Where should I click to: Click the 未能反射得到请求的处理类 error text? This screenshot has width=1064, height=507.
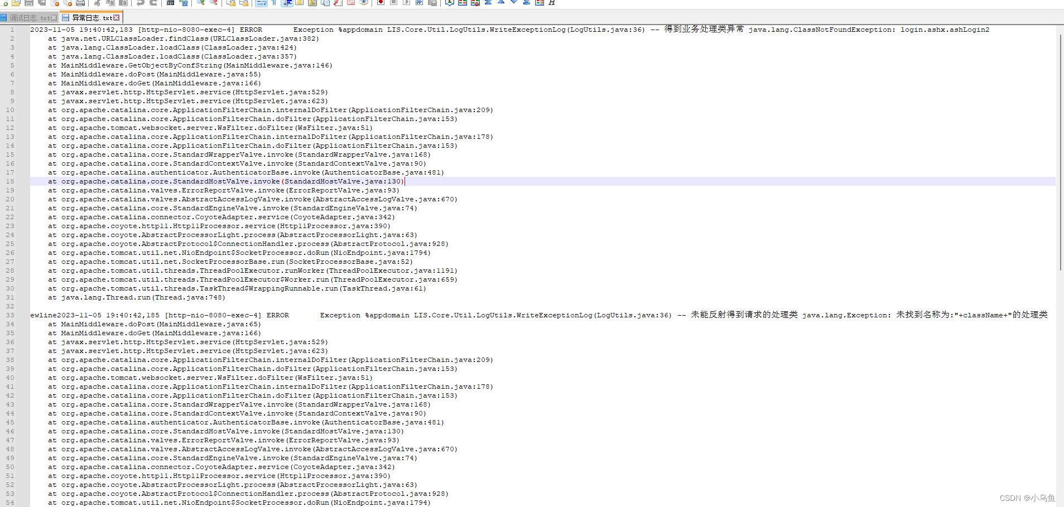[744, 315]
